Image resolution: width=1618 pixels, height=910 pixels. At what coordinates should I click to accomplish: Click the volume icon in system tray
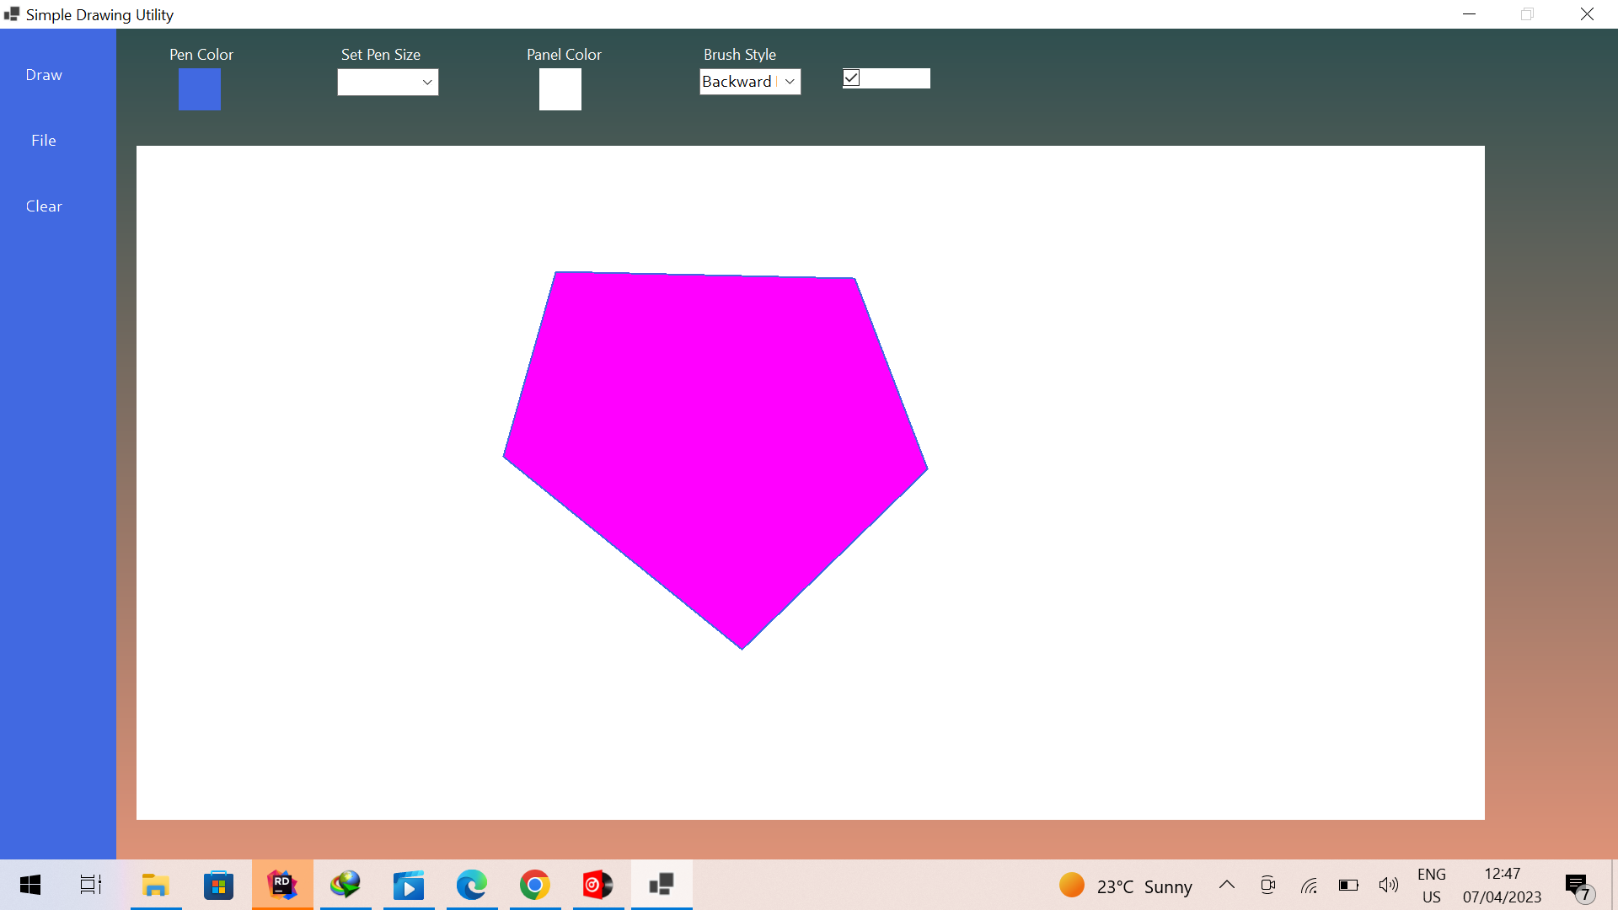click(x=1389, y=885)
